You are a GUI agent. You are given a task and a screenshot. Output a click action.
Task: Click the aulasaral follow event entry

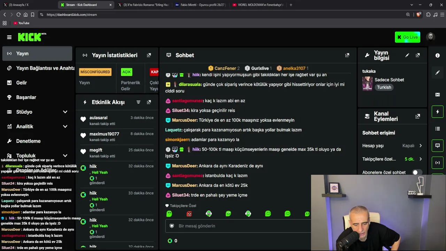click(x=117, y=120)
